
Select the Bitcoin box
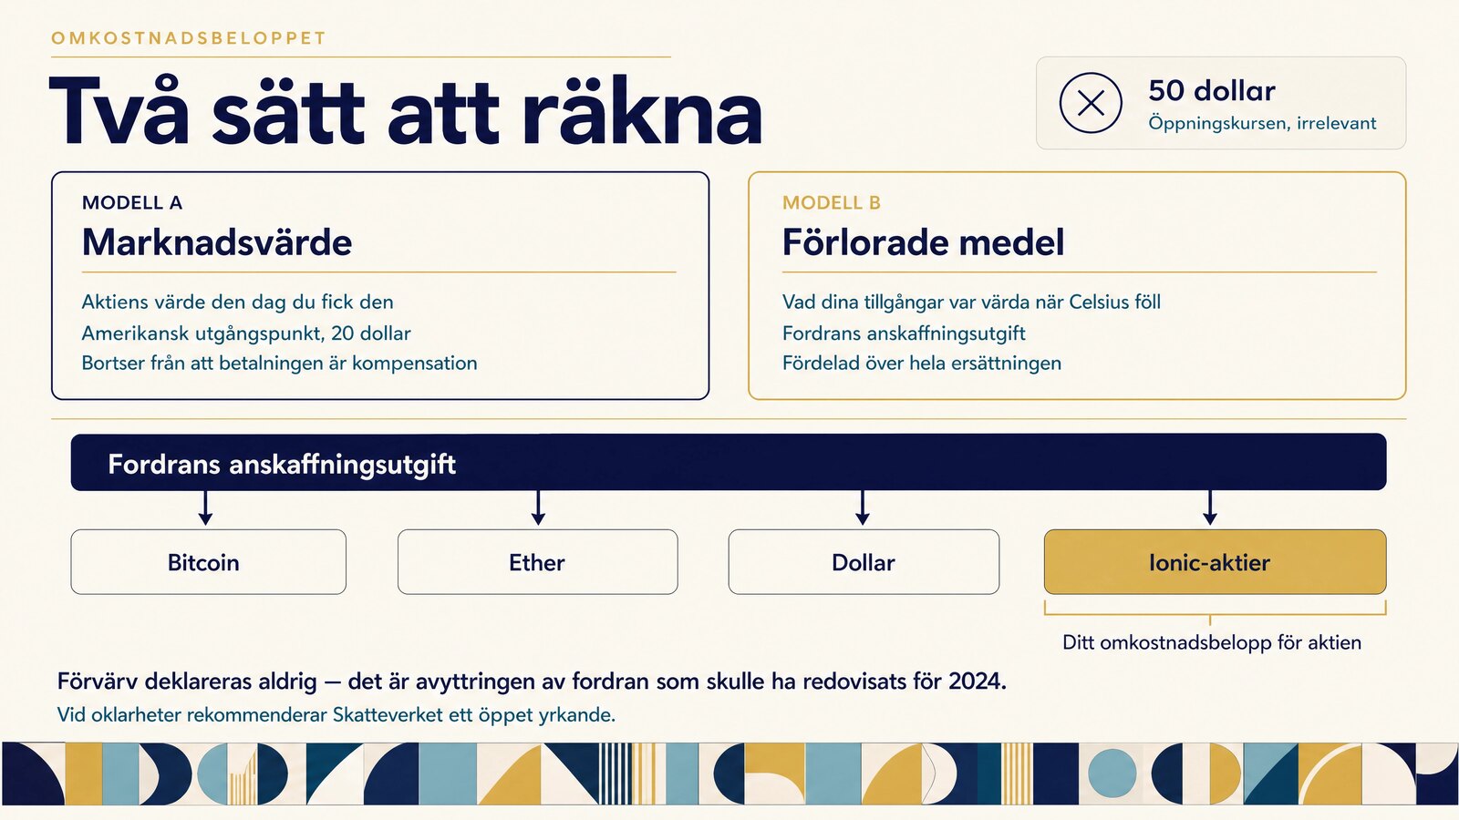click(x=209, y=562)
